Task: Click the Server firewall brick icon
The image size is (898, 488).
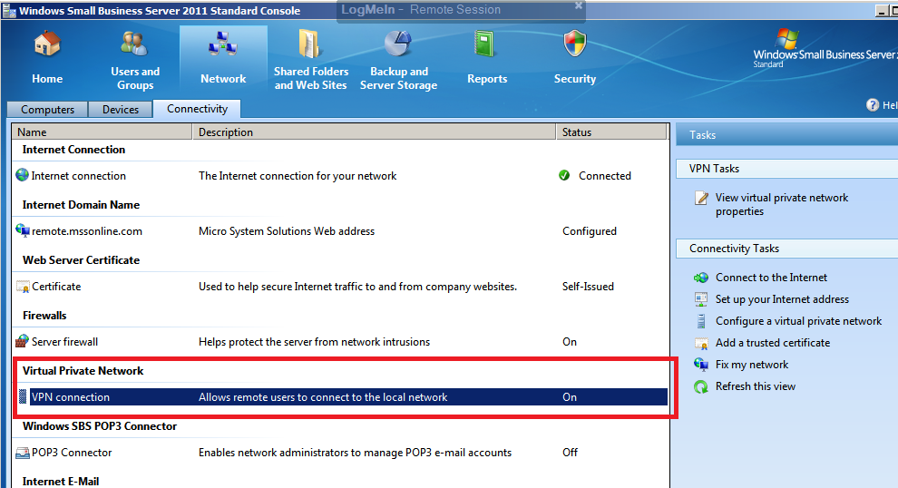Action: coord(23,341)
